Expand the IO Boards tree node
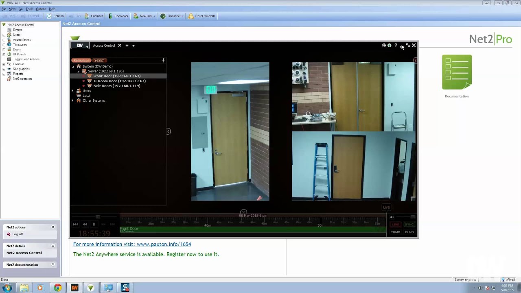 [x=4, y=54]
